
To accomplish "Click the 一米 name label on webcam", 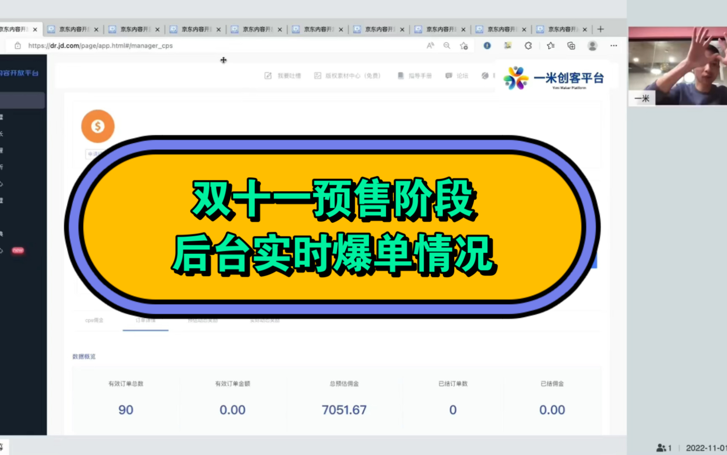I will point(642,98).
